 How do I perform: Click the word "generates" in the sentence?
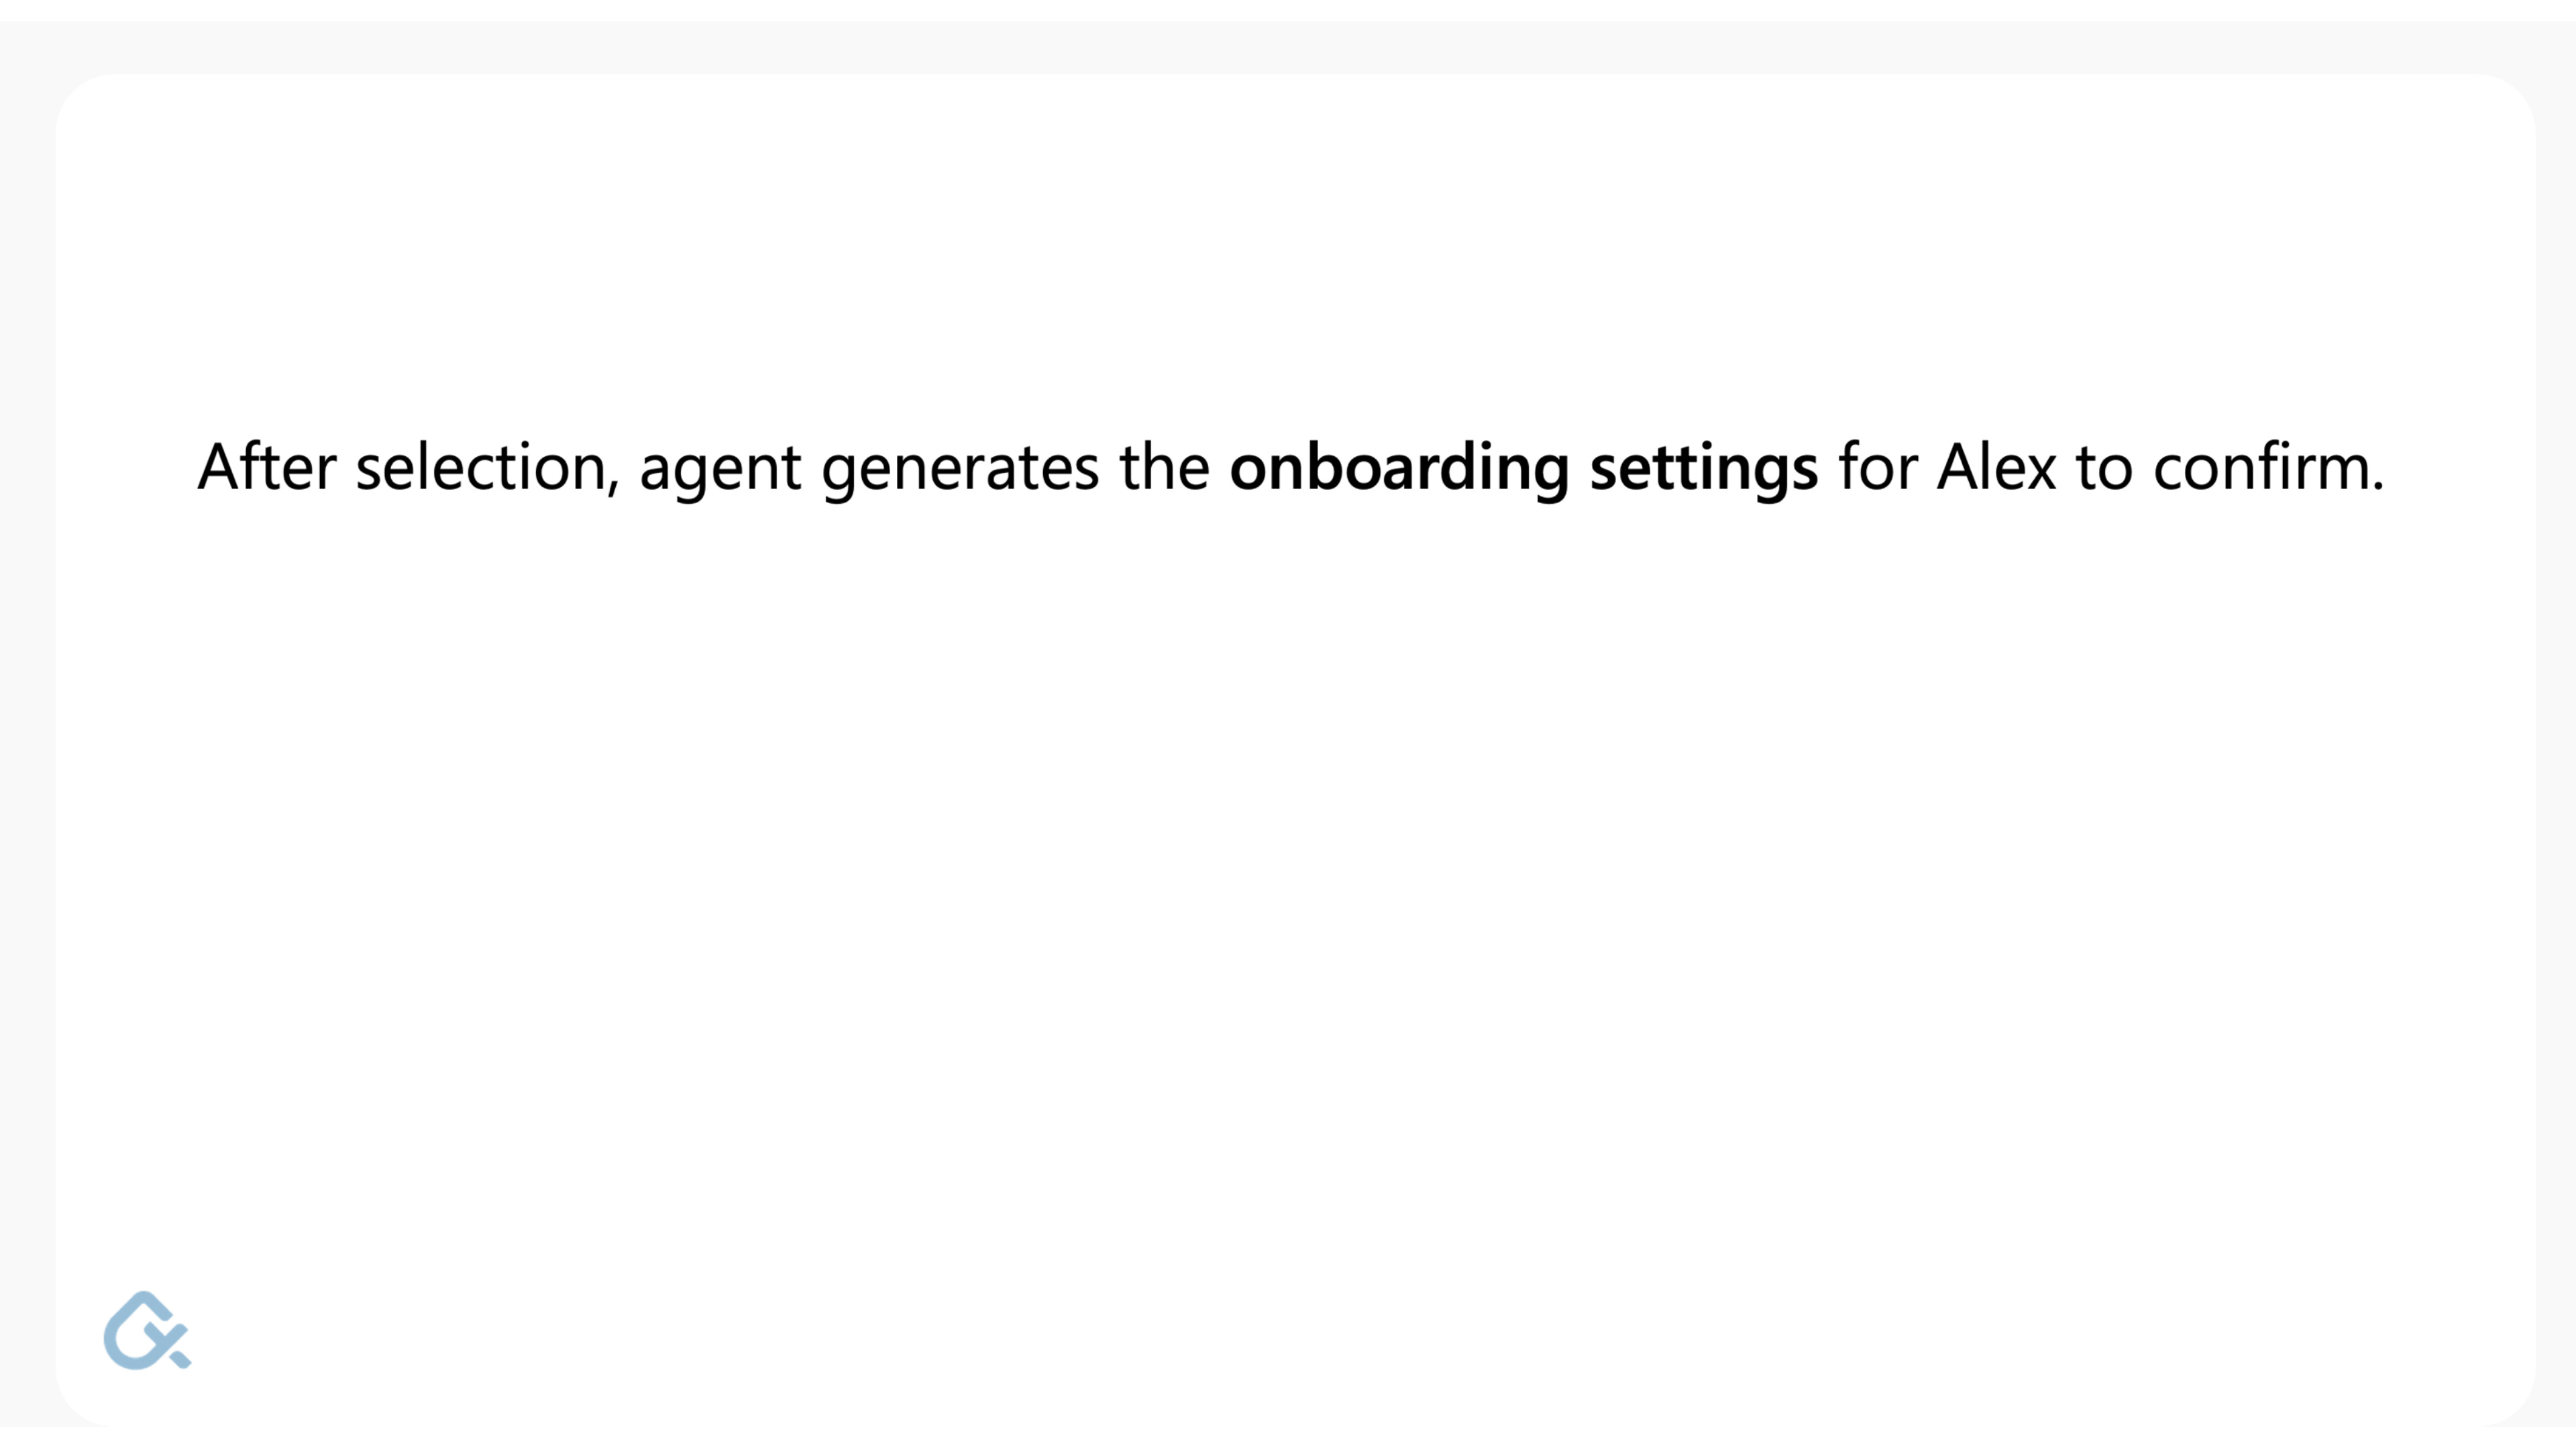pyautogui.click(x=960, y=470)
